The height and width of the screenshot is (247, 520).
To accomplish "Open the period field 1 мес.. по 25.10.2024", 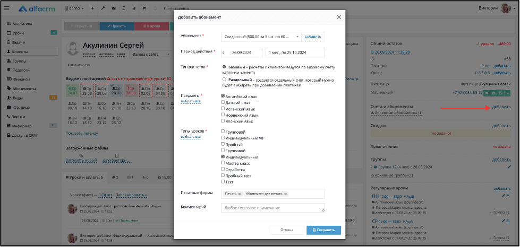I will click(295, 52).
